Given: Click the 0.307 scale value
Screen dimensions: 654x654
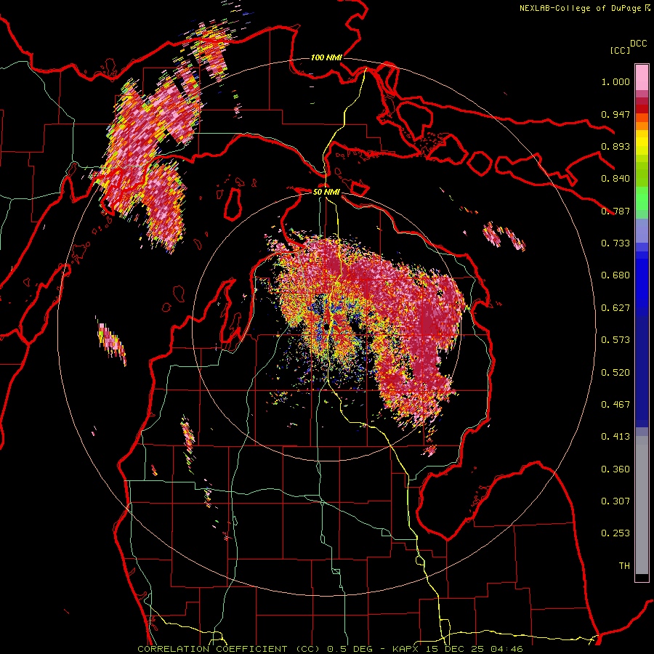Looking at the screenshot, I should coord(615,501).
